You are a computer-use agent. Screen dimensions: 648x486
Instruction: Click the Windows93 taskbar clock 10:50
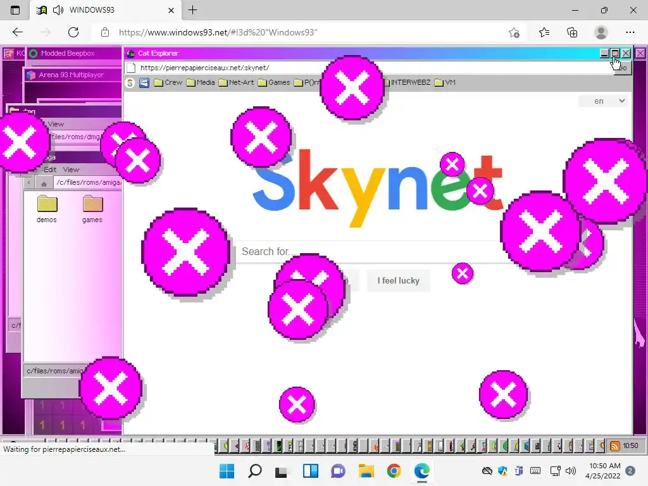coord(631,445)
